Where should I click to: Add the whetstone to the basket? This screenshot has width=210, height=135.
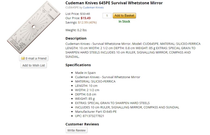[124, 15]
